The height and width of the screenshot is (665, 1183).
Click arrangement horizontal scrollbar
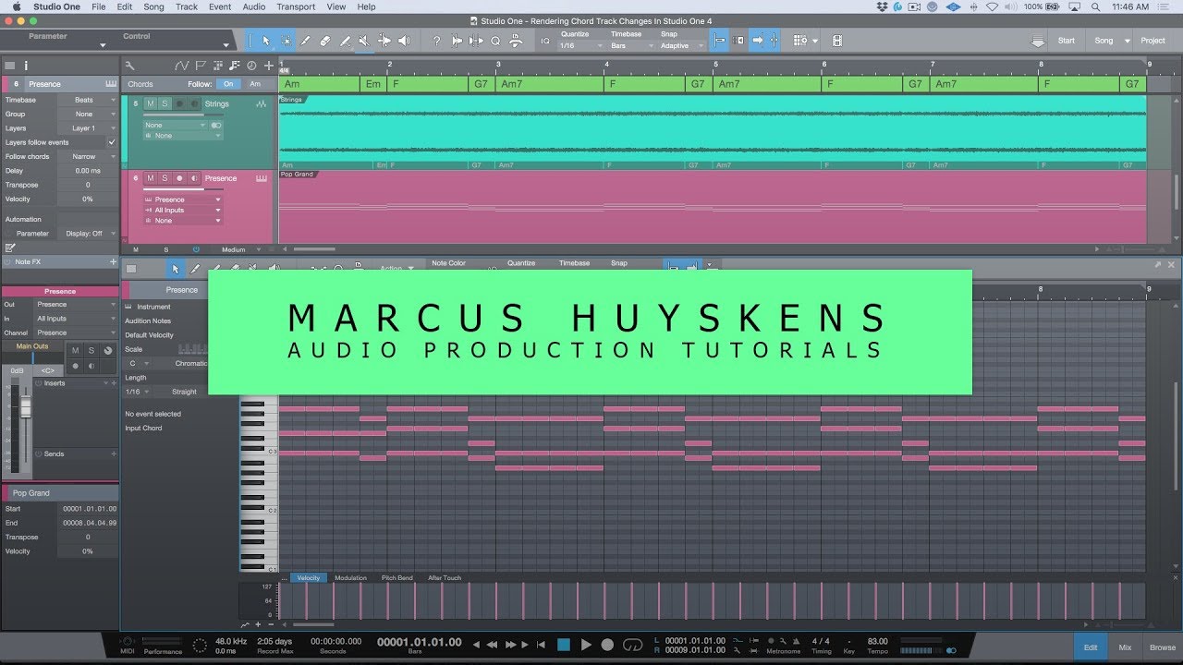point(314,249)
